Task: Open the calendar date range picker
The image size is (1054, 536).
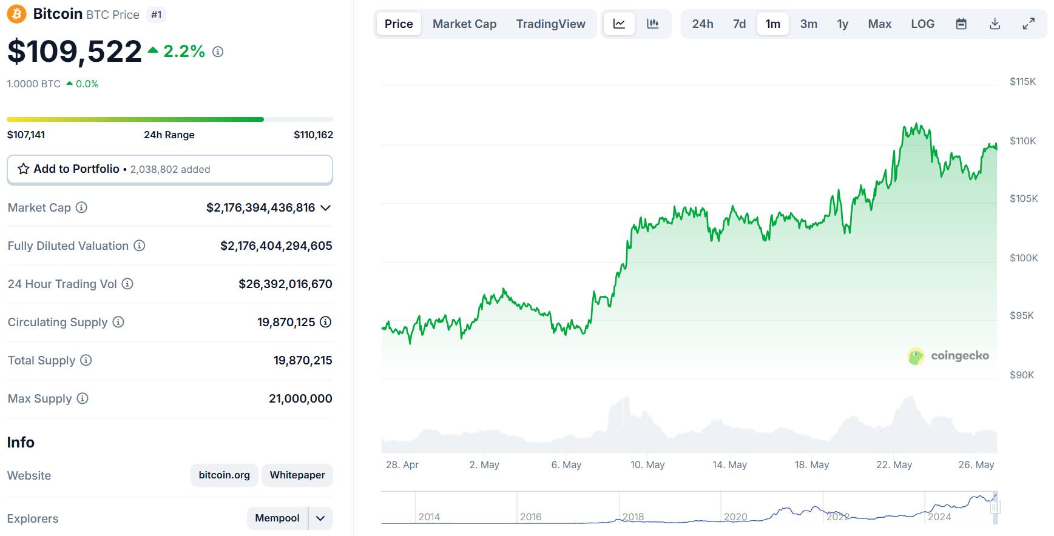Action: 961,24
